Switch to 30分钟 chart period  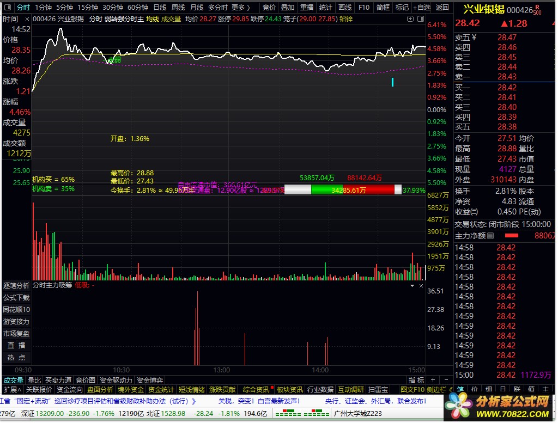[x=113, y=8]
